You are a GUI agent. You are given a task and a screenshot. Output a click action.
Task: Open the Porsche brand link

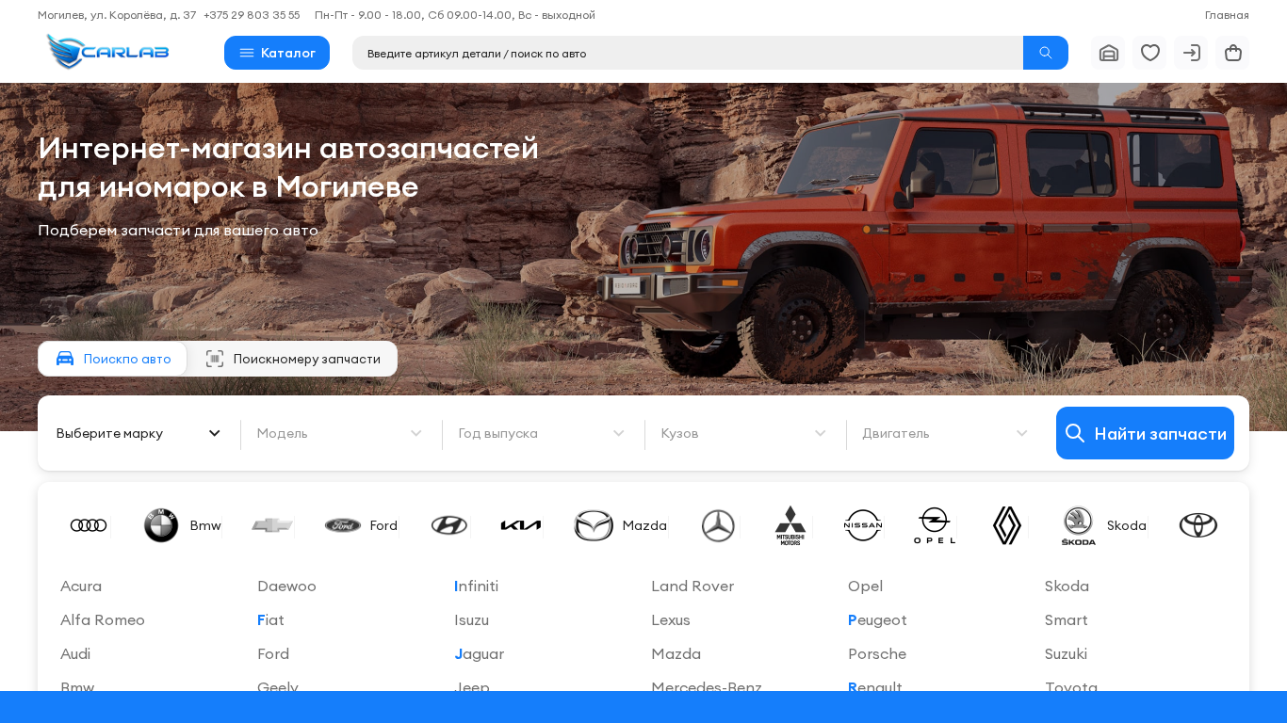click(x=877, y=653)
